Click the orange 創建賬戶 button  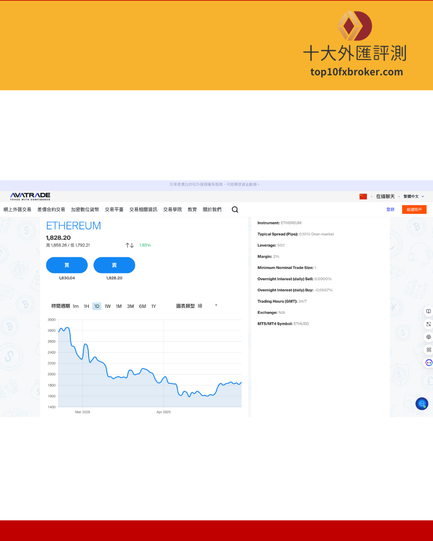[x=414, y=210]
